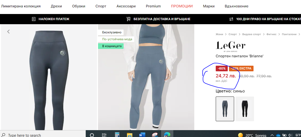
Task: Open Cortana circle icon in taskbar
Action: [92, 135]
